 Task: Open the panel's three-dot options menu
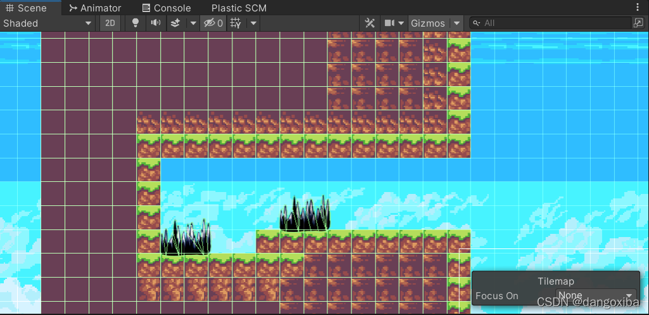click(637, 8)
